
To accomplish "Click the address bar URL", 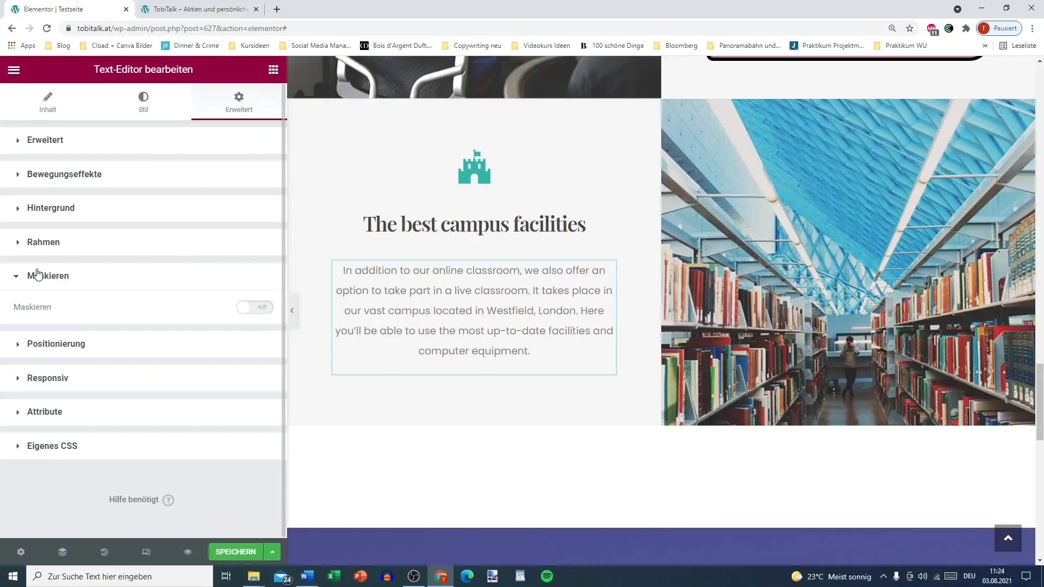I will click(x=182, y=28).
